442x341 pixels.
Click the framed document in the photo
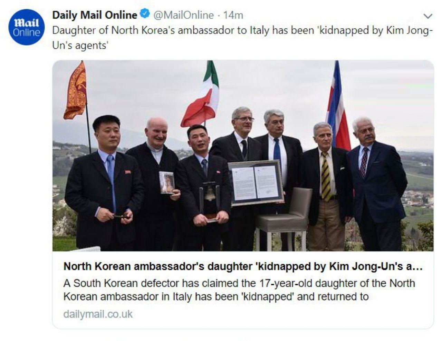256,182
